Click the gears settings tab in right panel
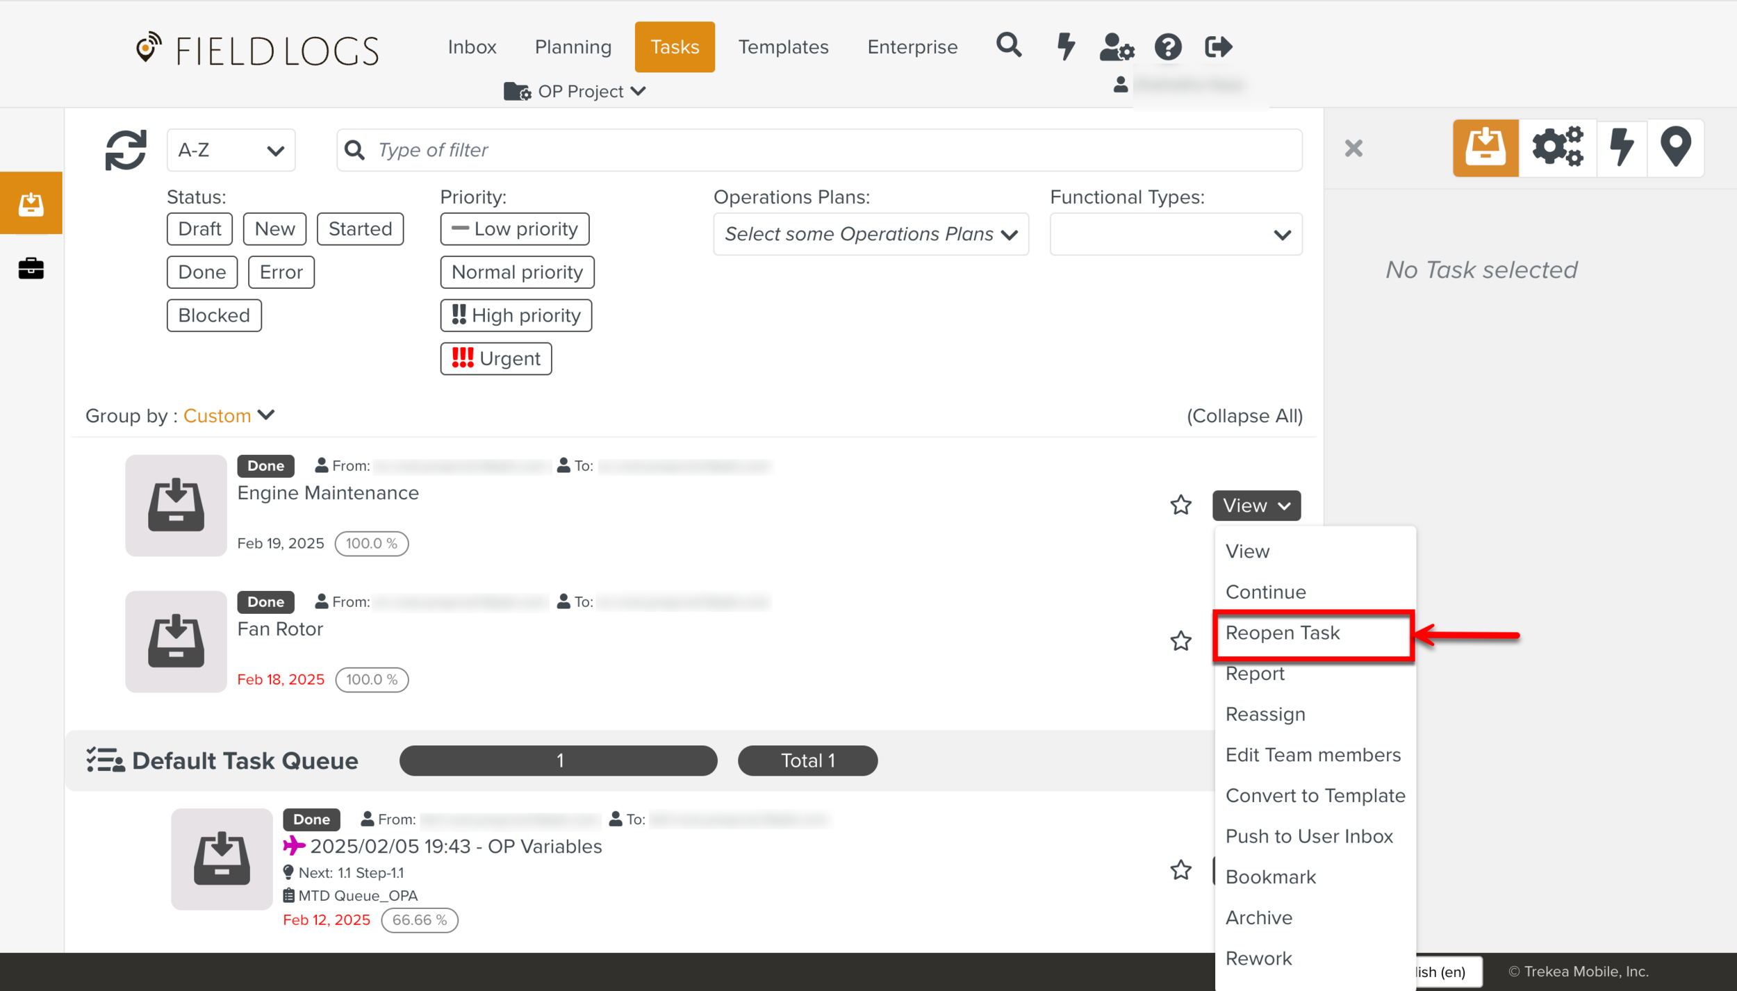This screenshot has width=1737, height=991. tap(1557, 147)
